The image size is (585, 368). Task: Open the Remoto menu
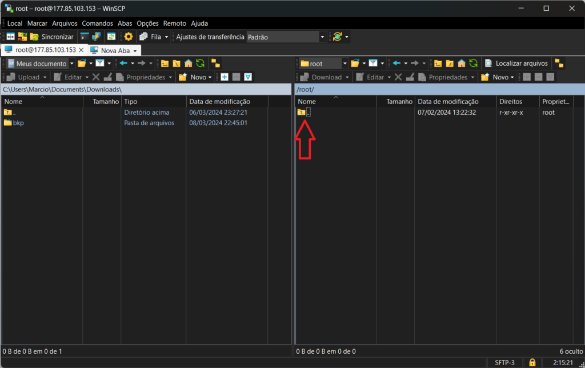(x=175, y=23)
